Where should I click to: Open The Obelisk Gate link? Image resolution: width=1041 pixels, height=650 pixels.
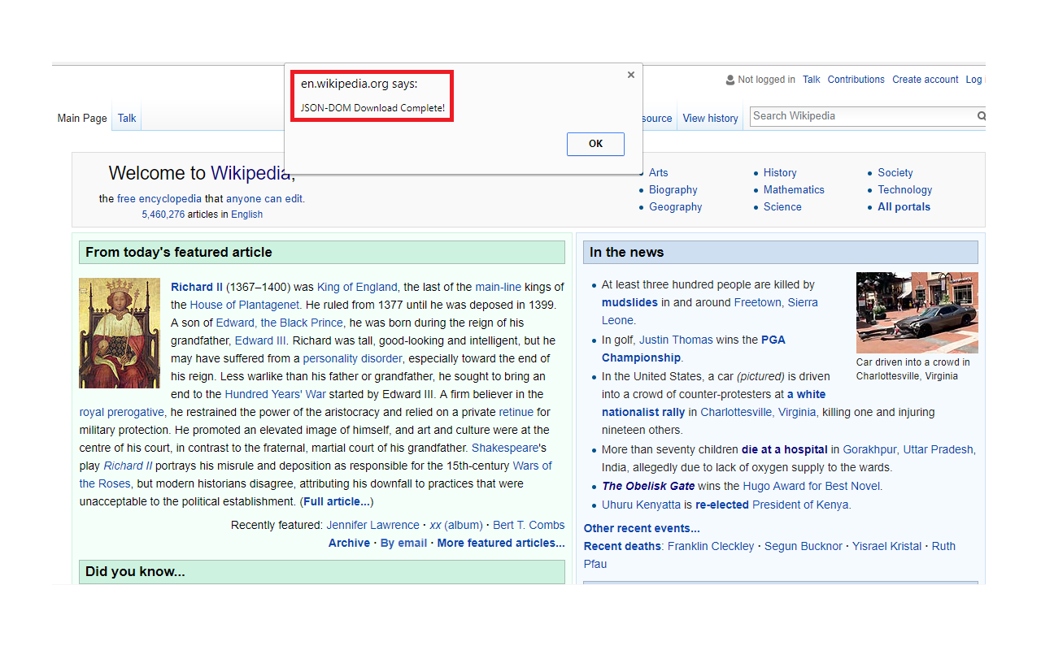point(648,486)
